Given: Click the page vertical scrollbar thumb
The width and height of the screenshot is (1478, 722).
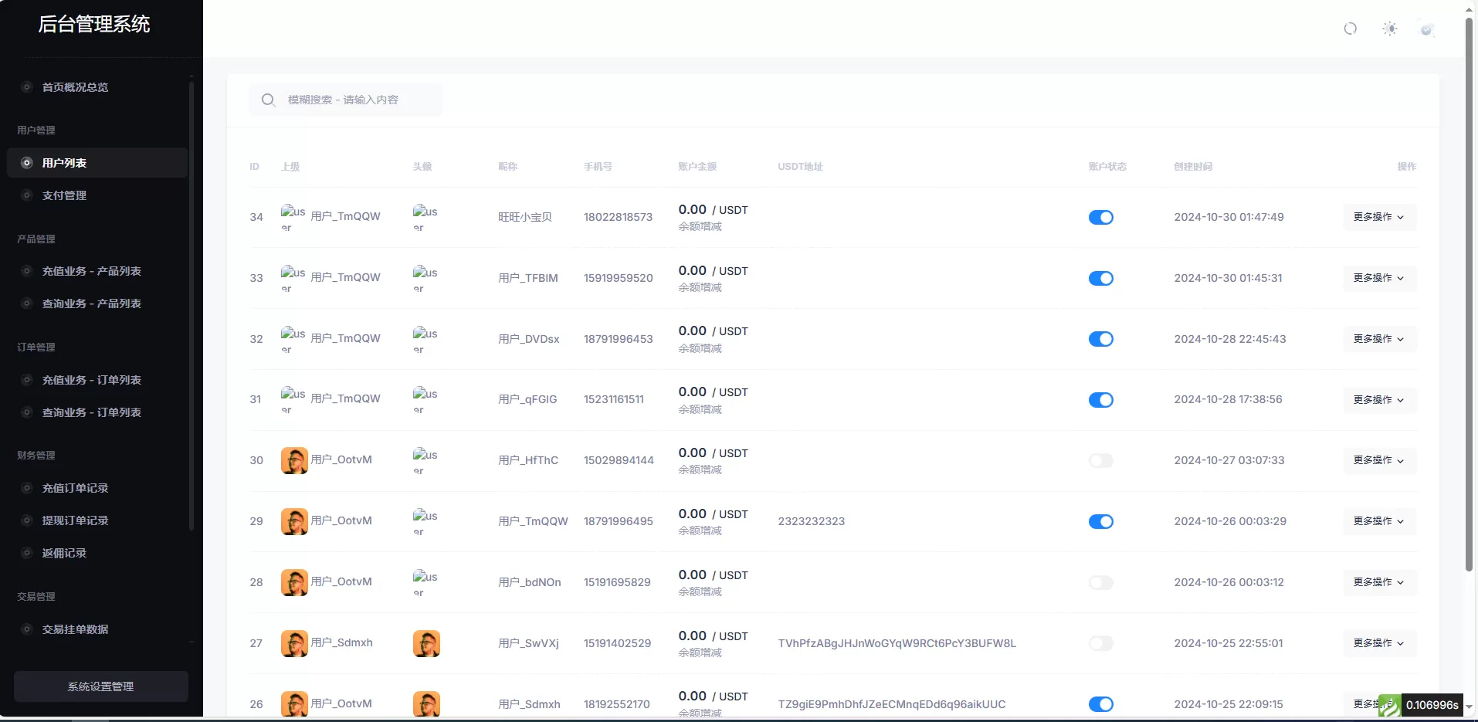Looking at the screenshot, I should tap(1469, 293).
